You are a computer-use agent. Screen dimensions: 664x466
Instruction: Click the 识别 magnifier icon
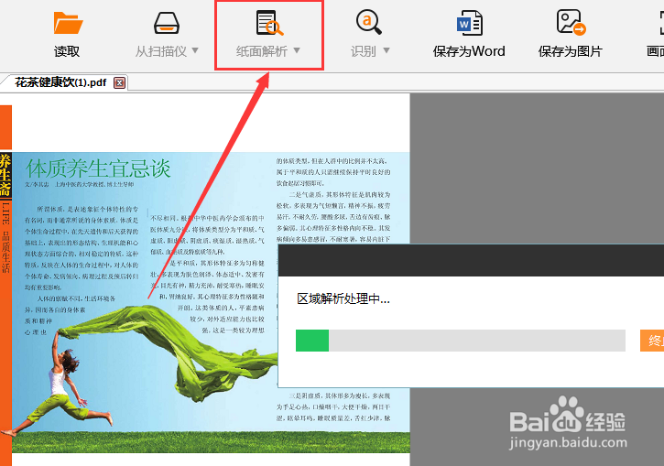pos(369,22)
